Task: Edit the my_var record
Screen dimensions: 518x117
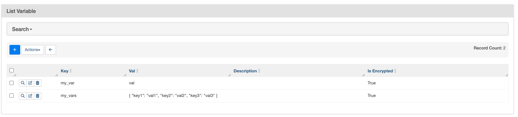Action: tap(30, 83)
